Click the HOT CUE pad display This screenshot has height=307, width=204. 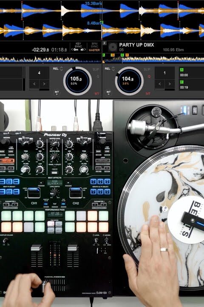point(55,214)
